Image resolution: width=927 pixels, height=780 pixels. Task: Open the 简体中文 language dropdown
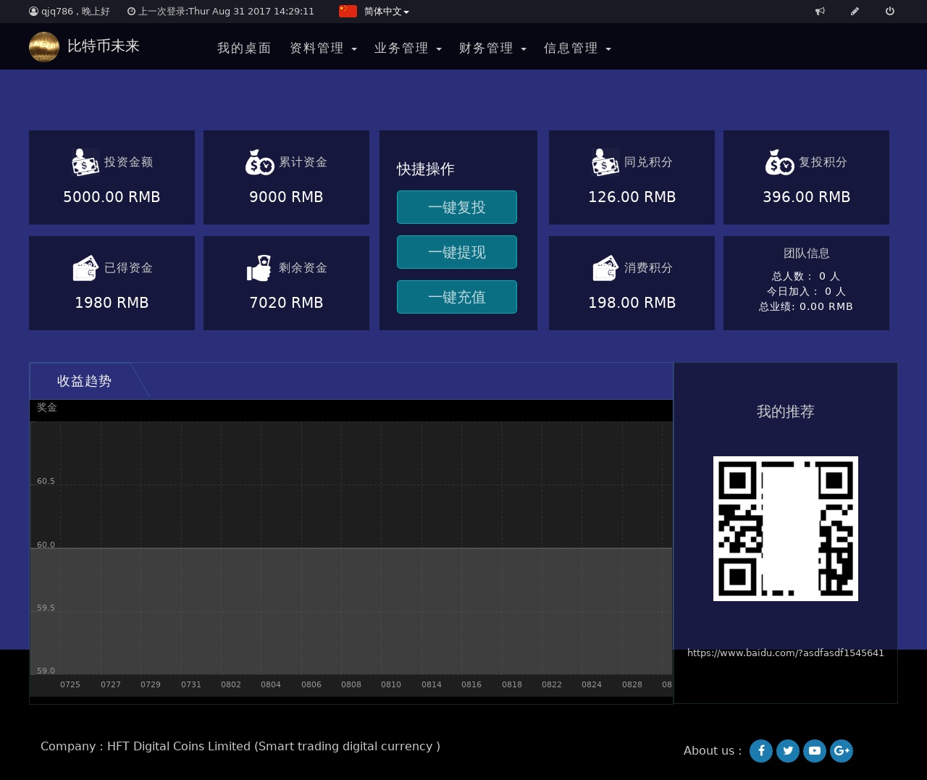pos(387,12)
